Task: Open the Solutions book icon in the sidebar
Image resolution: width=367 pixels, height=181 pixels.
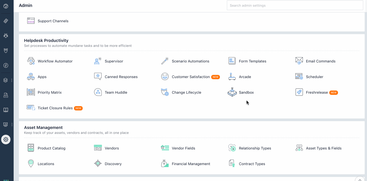Action: click(6, 110)
